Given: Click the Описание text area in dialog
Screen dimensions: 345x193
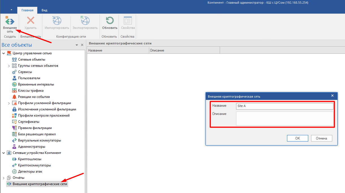Looking at the screenshot, I should coord(285,119).
